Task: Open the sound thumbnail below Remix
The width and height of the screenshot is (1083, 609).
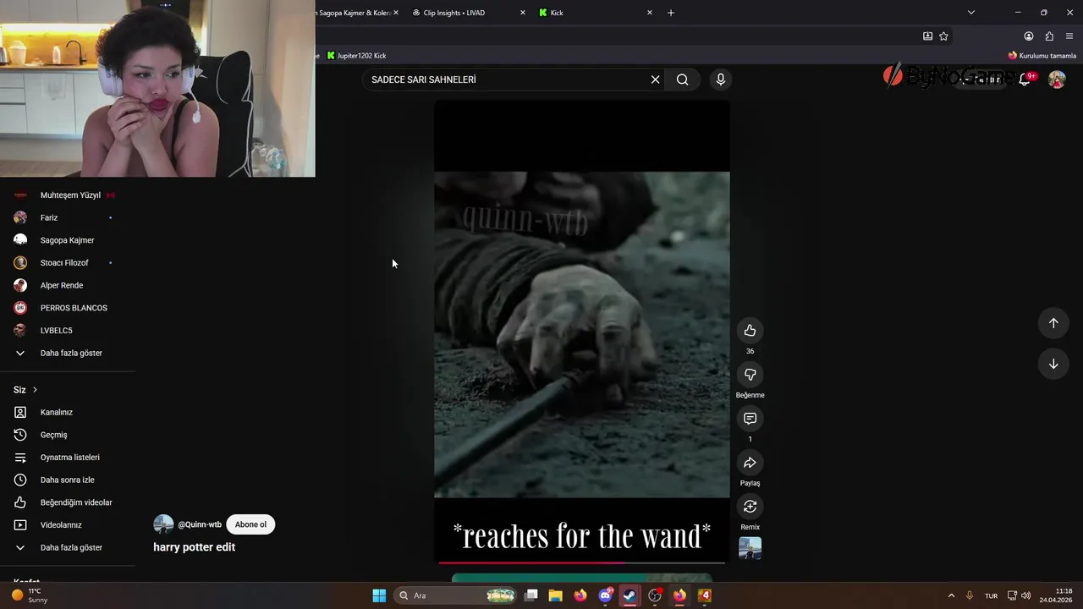Action: tap(750, 548)
